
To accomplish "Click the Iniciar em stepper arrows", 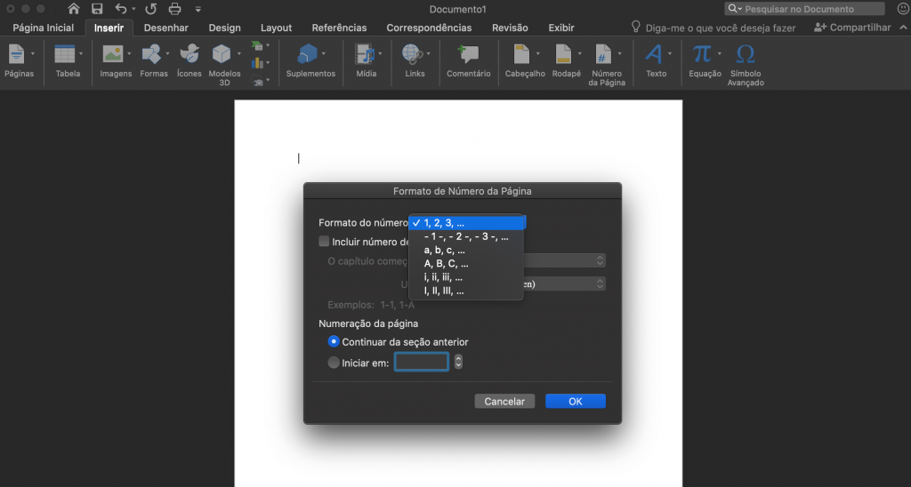I will click(458, 362).
